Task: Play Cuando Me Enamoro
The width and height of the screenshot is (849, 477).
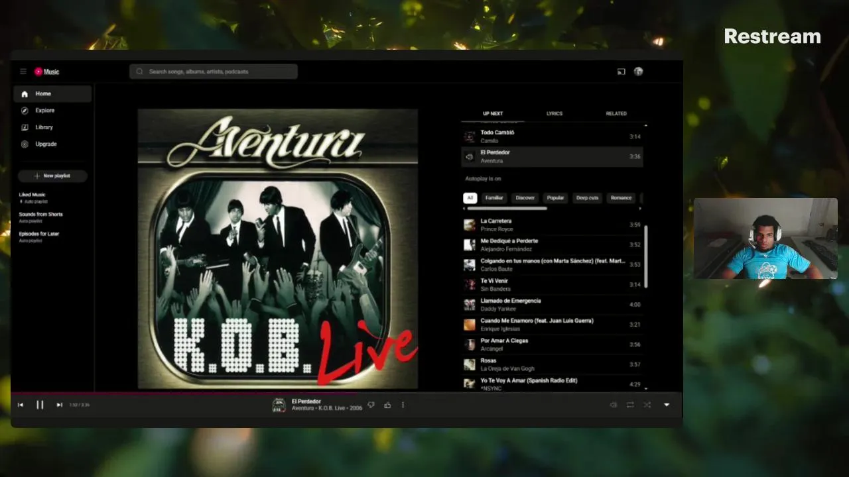Action: (x=552, y=325)
